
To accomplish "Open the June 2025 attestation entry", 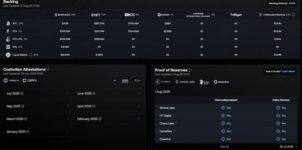I will pos(108,93).
